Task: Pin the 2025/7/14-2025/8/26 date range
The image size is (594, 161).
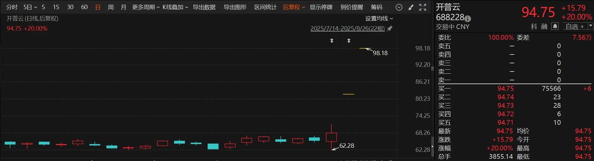Action: click(x=390, y=29)
